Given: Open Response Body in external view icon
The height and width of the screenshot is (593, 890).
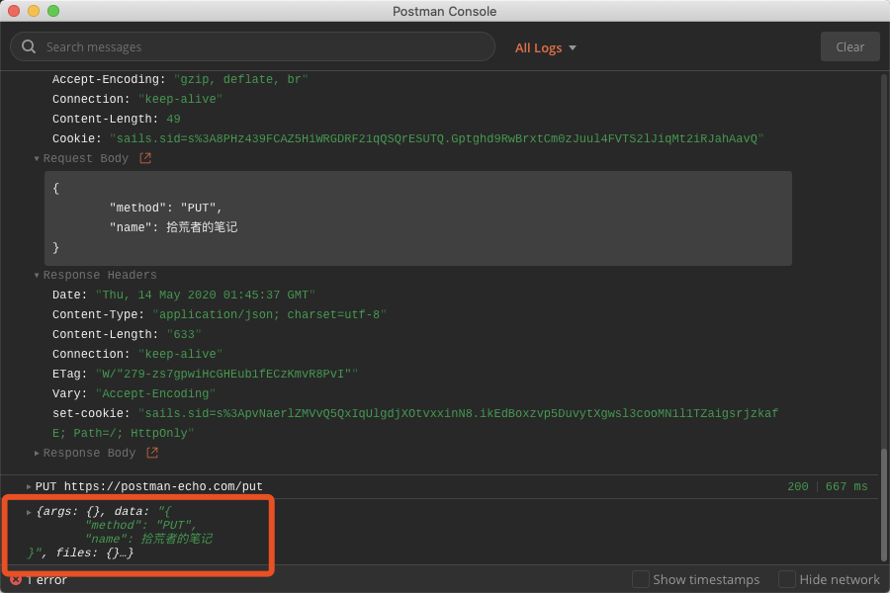Looking at the screenshot, I should point(152,453).
